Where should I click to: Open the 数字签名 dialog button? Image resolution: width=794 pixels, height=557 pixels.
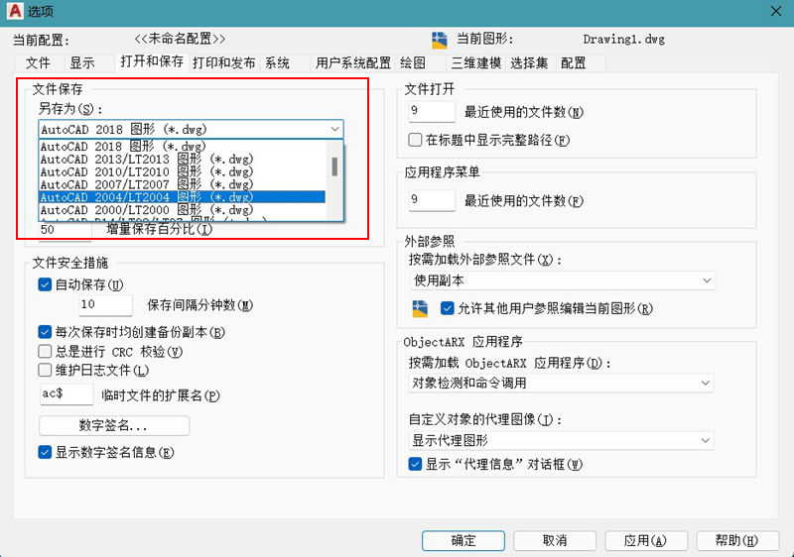[114, 425]
